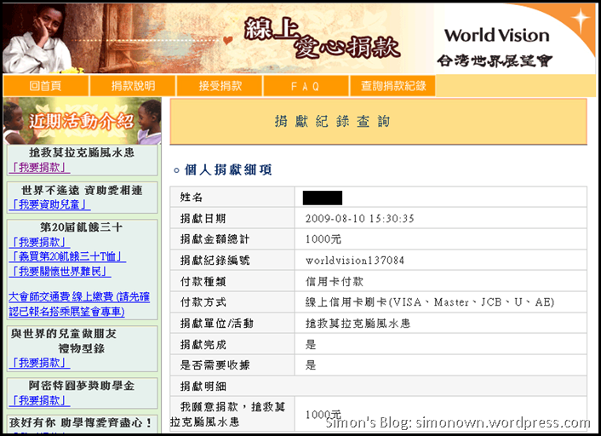Click the 捐獻日期 field label

pos(203,219)
